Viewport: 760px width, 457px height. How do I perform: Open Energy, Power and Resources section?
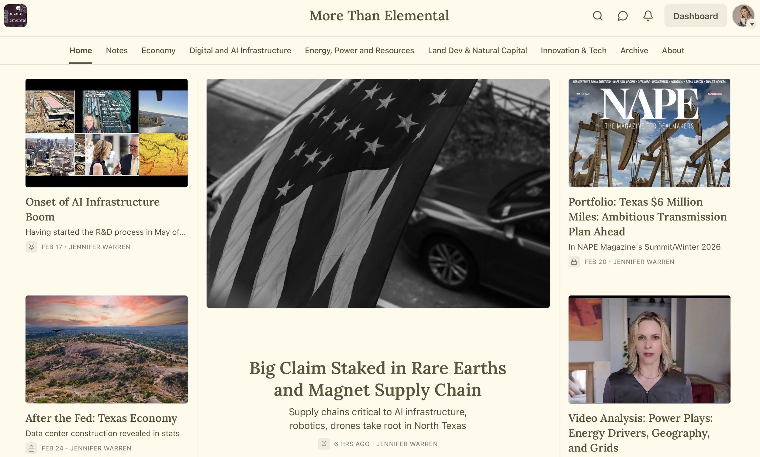point(359,51)
